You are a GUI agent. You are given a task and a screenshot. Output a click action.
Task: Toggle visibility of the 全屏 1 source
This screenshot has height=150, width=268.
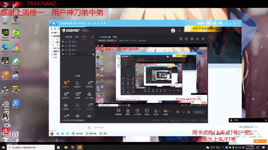(63, 54)
